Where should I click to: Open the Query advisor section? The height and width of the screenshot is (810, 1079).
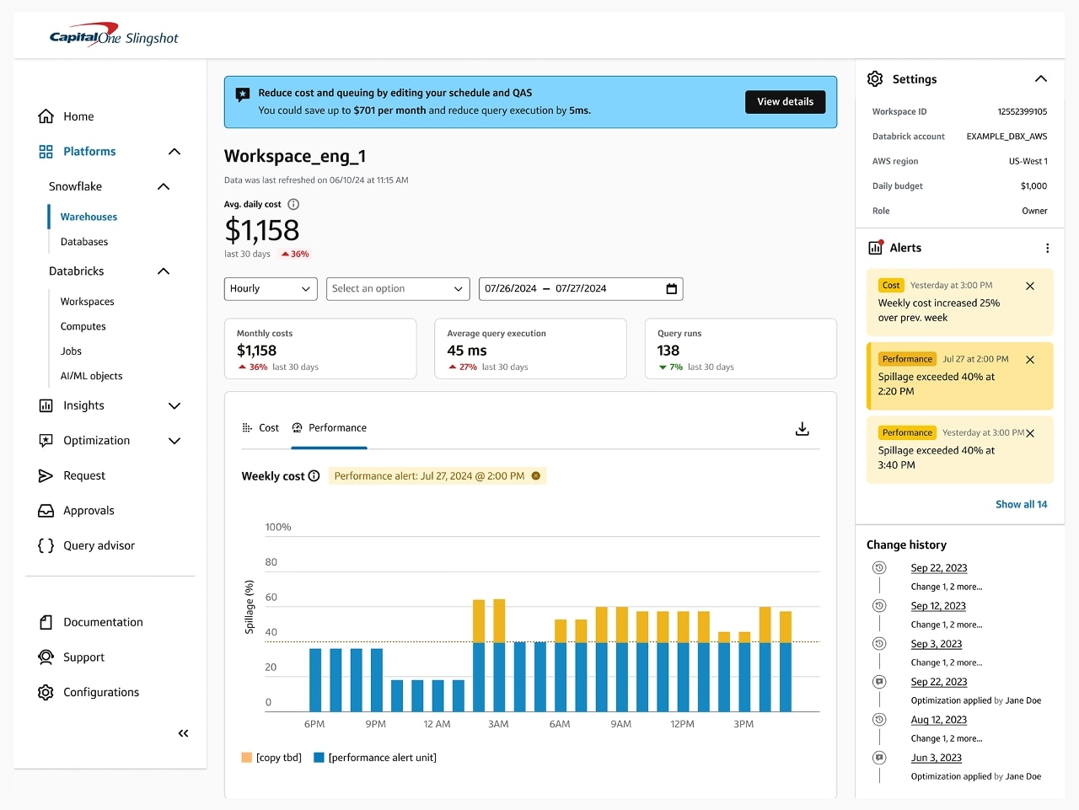click(99, 545)
